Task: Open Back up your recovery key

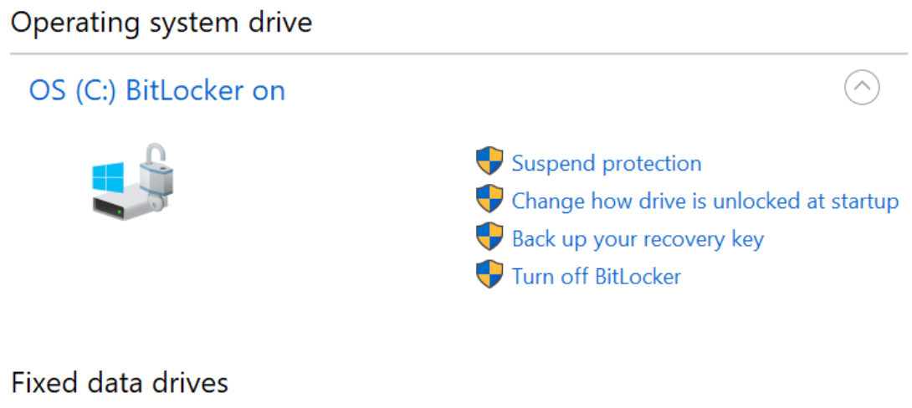Action: tap(638, 239)
